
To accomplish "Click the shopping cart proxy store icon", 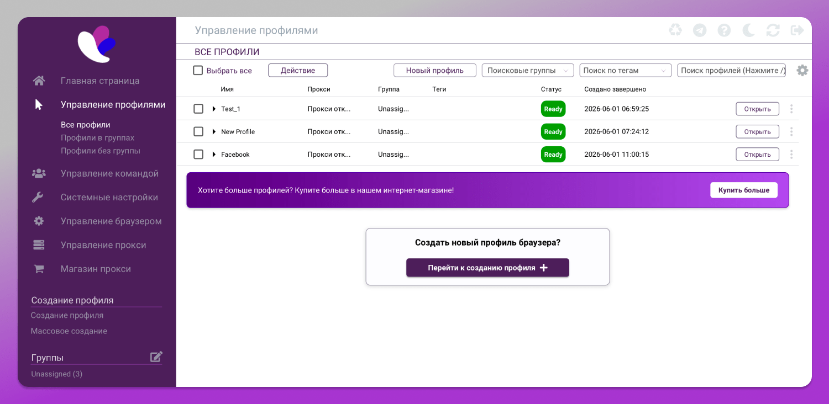I will (39, 269).
